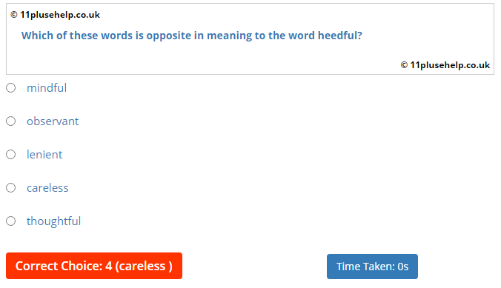Viewport: 501px width, 288px height.
Task: Click the observant answer text
Action: pos(53,121)
